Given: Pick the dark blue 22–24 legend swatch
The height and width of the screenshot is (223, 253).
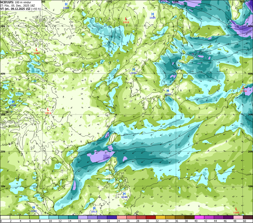Looking at the screenshot, I should pos(112,217).
